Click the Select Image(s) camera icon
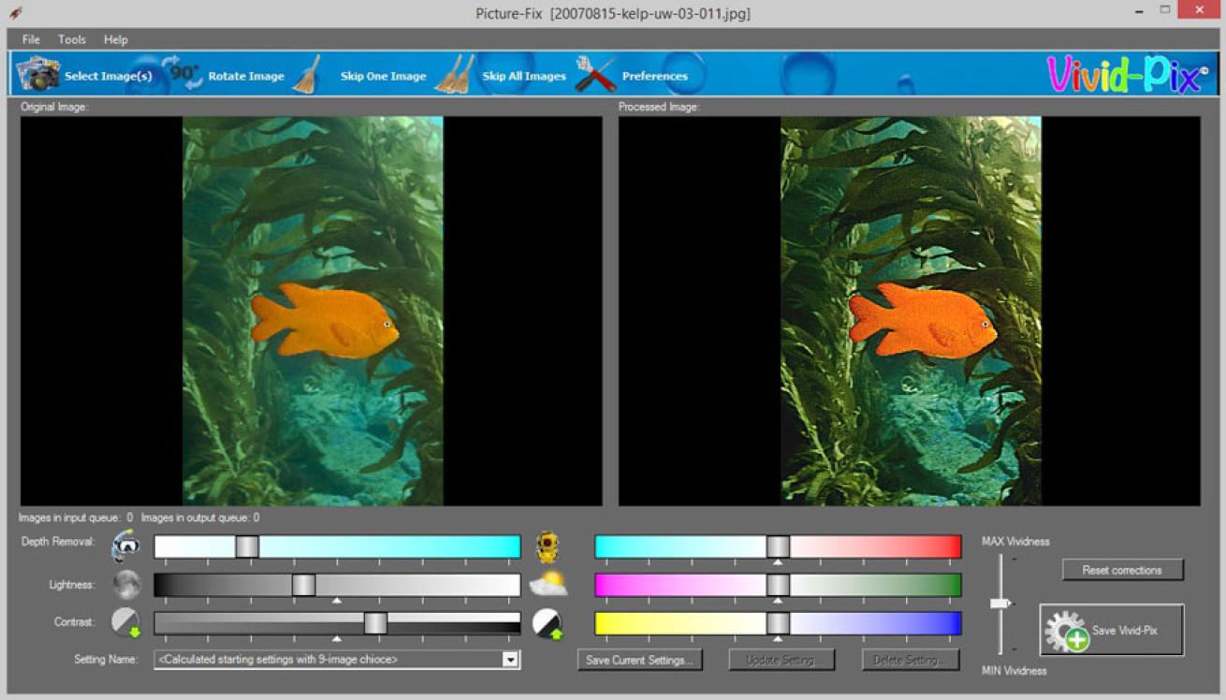 click(38, 74)
